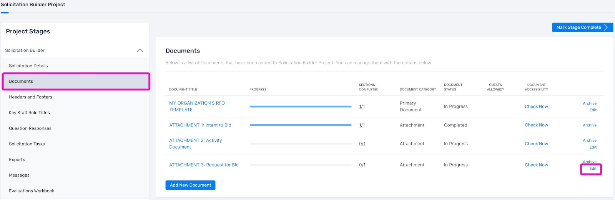Click the Documents section heading
This screenshot has width=615, height=200.
coord(183,51)
